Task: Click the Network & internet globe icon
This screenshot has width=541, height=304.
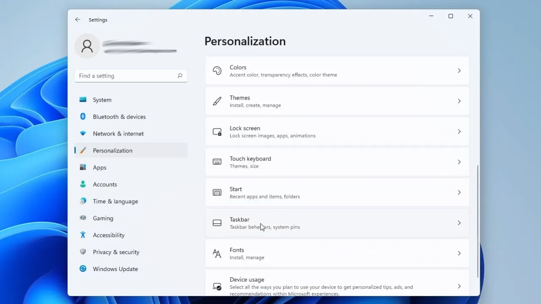Action: click(83, 133)
